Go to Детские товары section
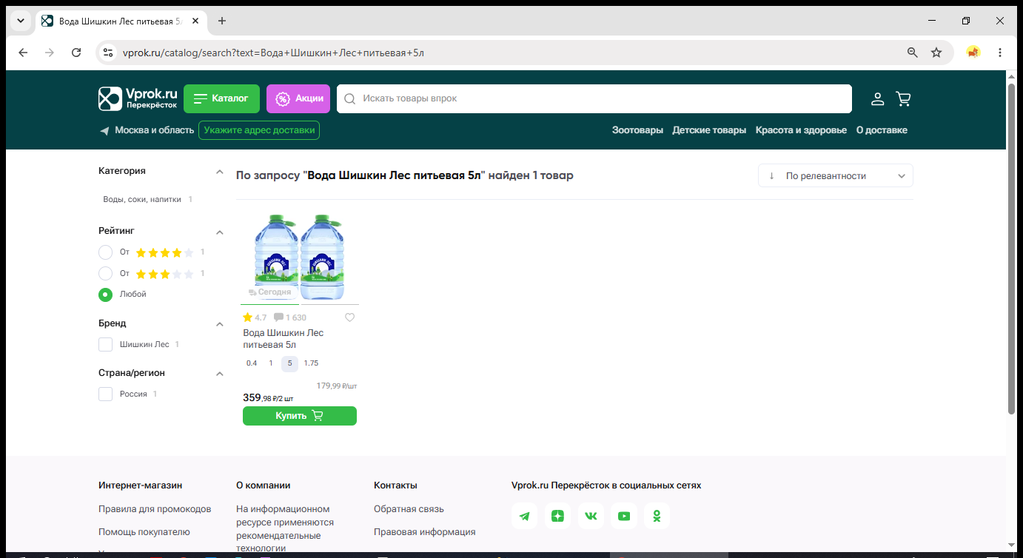This screenshot has height=558, width=1023. tap(709, 130)
